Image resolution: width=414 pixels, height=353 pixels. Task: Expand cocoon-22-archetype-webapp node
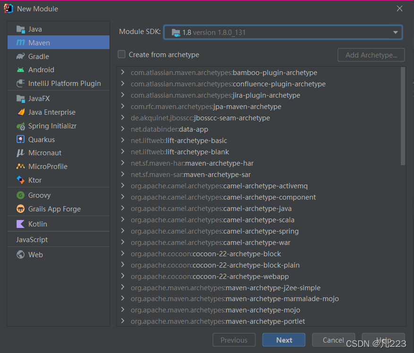pyautogui.click(x=123, y=276)
